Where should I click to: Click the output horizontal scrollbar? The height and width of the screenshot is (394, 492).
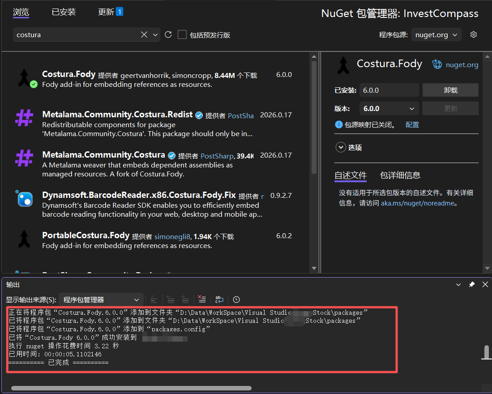[x=131, y=388]
